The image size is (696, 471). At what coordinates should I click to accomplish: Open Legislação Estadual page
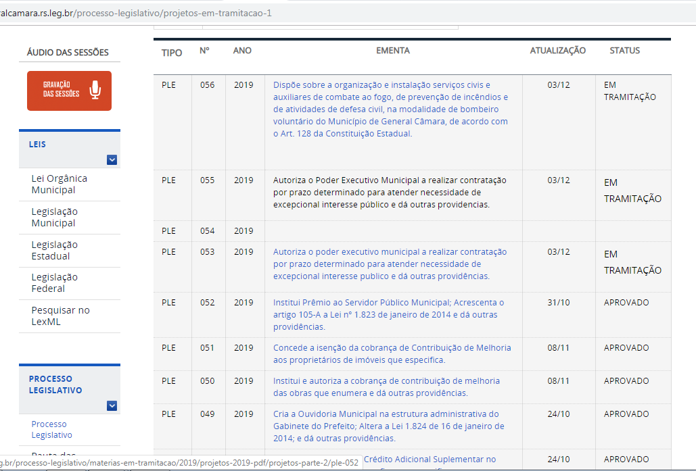[x=54, y=250]
